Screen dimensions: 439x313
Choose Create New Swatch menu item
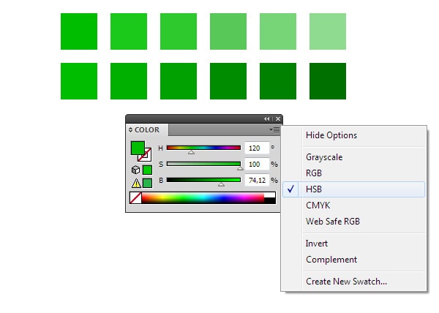coord(346,282)
